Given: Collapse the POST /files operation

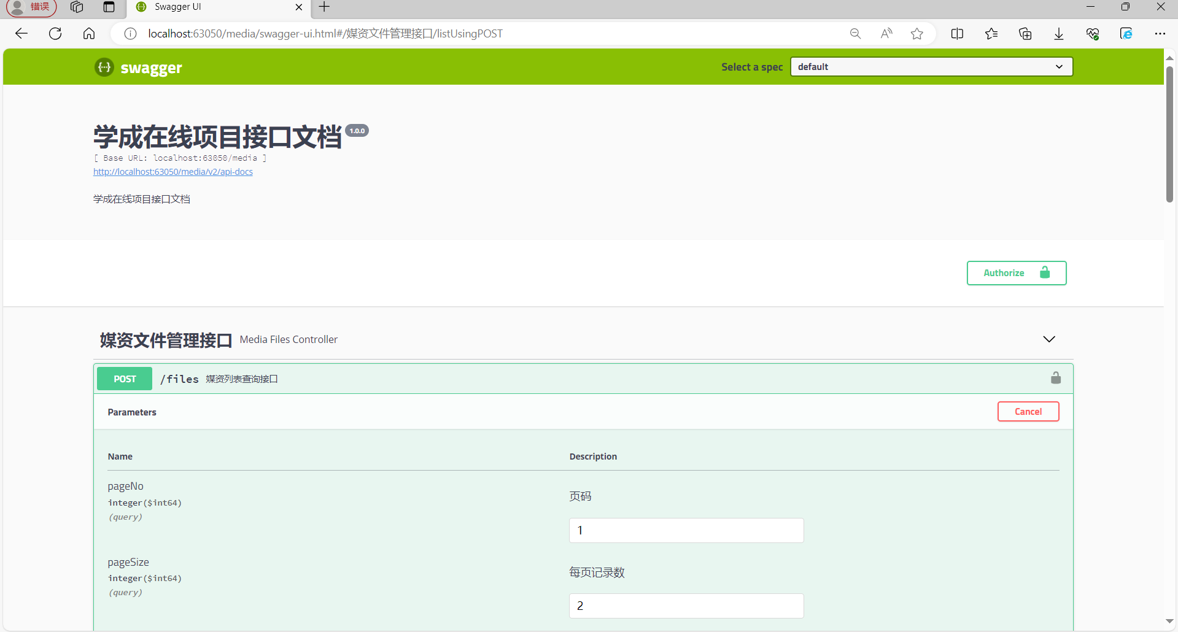Looking at the screenshot, I should (583, 379).
